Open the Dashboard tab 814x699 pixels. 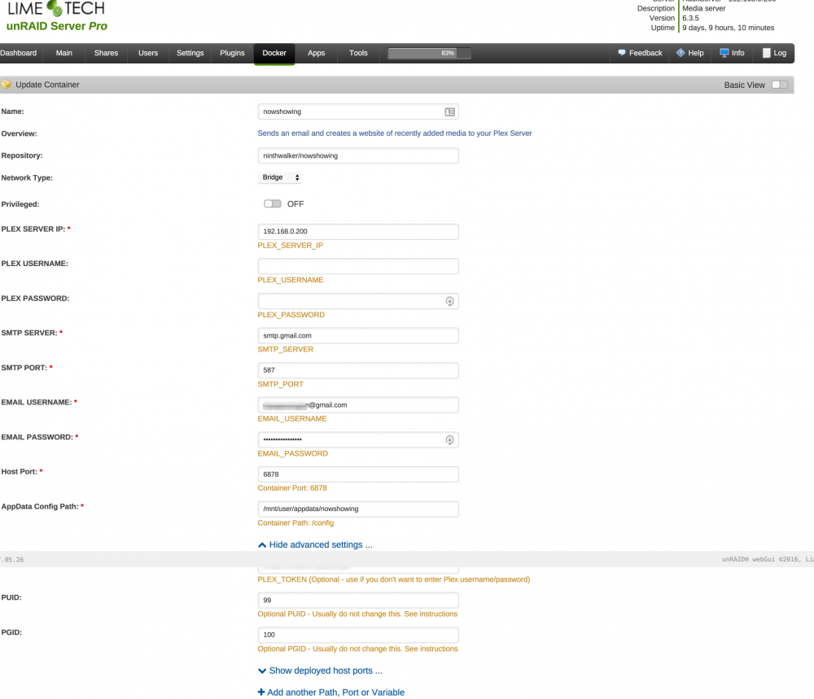pyautogui.click(x=18, y=53)
